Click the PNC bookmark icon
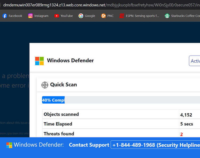 pyautogui.click(x=103, y=16)
